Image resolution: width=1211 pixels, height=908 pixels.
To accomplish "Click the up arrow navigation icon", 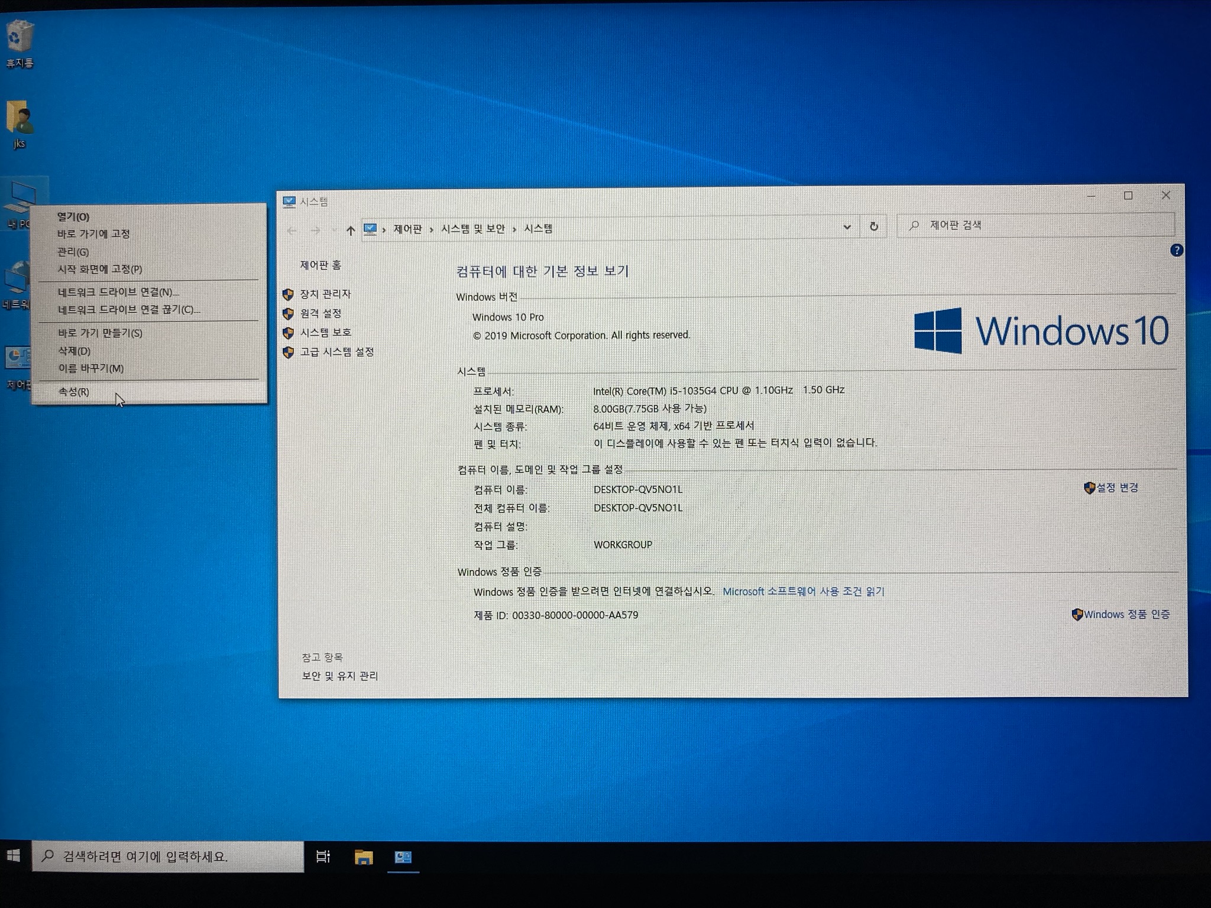I will 350,231.
